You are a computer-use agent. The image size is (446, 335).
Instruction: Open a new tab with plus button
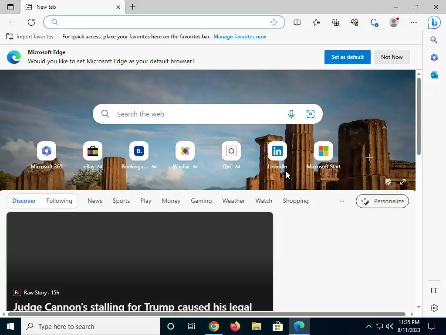tap(132, 7)
